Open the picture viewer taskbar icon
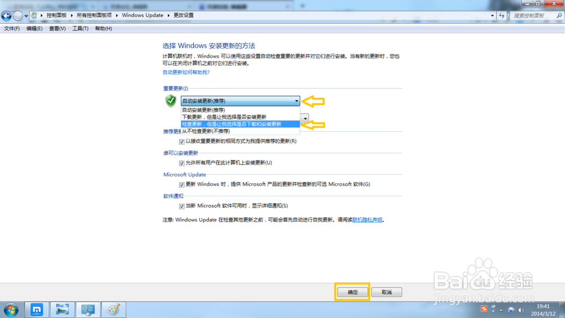565x318 pixels. coord(62,310)
